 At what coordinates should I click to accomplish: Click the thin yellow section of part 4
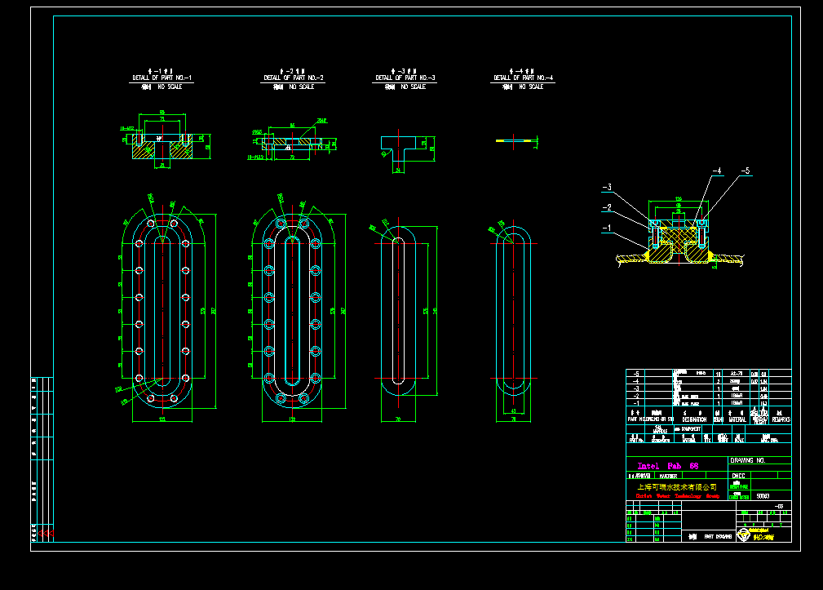tap(512, 141)
